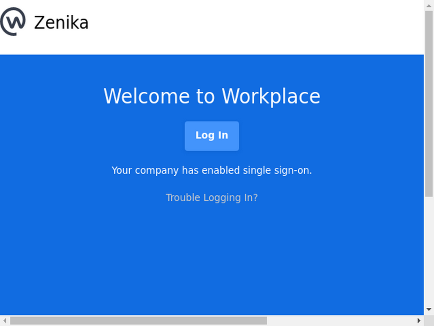Open the Trouble Logging In? link
Screen dimensions: 434x326
pyautogui.click(x=212, y=198)
